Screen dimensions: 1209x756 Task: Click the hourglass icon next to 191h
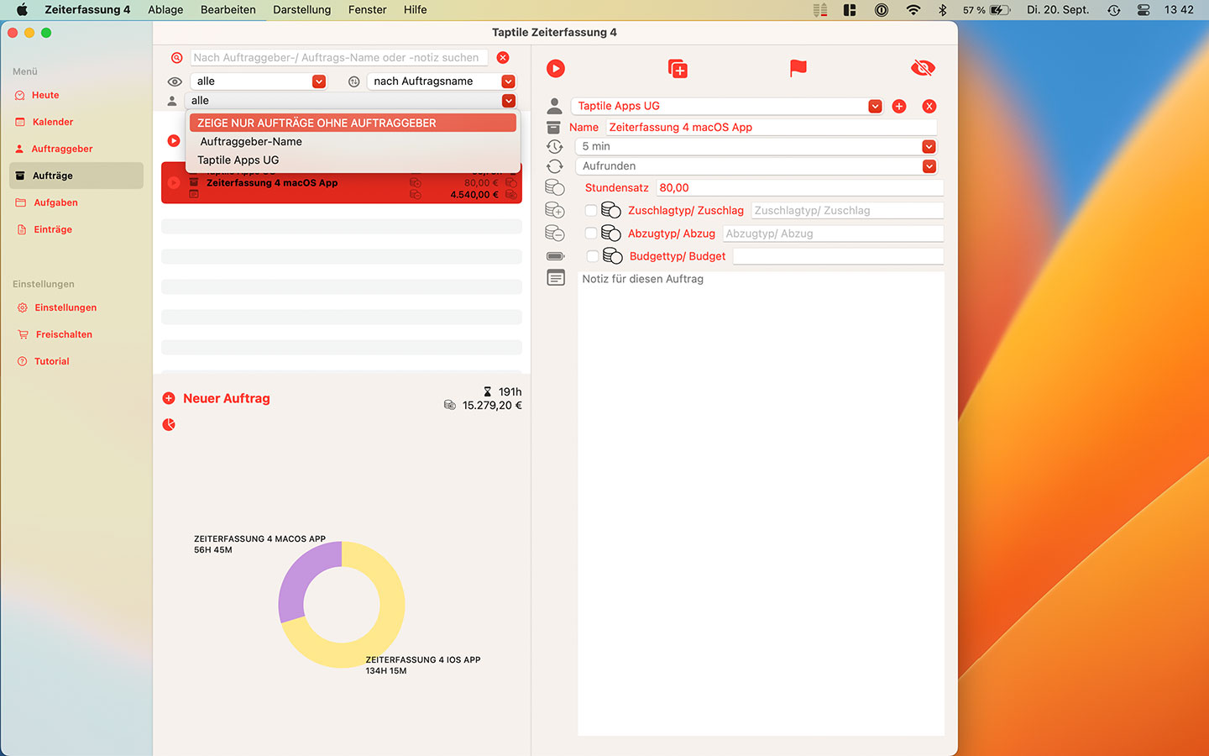click(x=487, y=391)
